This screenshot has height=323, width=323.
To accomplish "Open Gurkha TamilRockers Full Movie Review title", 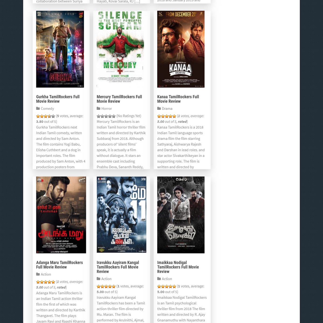I will coord(58,99).
